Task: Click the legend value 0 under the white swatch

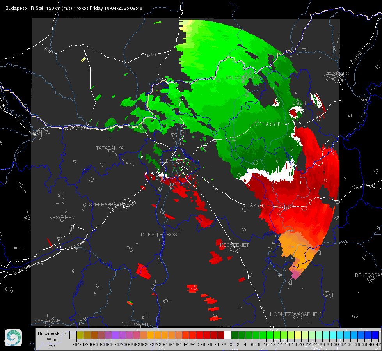Action: pos(231,344)
